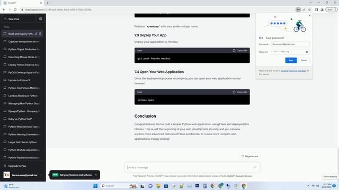Click the Regenerate button
This screenshot has height=190, width=339.
pos(249,156)
